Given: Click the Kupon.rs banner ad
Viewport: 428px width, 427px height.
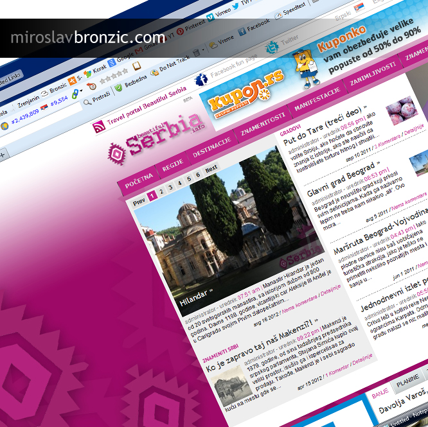Looking at the screenshot, I should point(236,100).
